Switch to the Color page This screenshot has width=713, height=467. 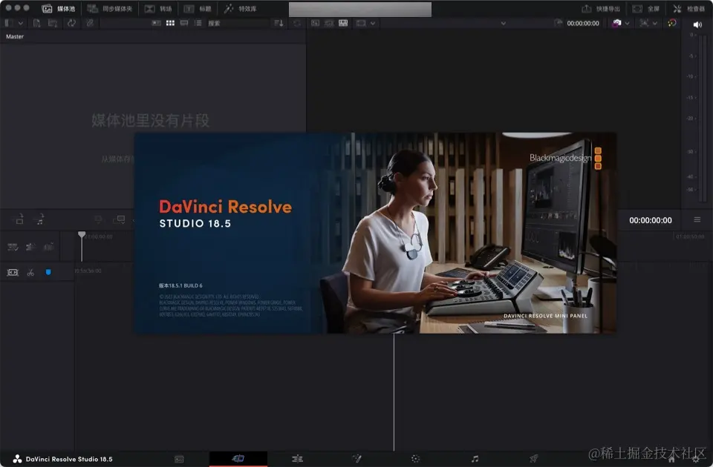click(415, 459)
